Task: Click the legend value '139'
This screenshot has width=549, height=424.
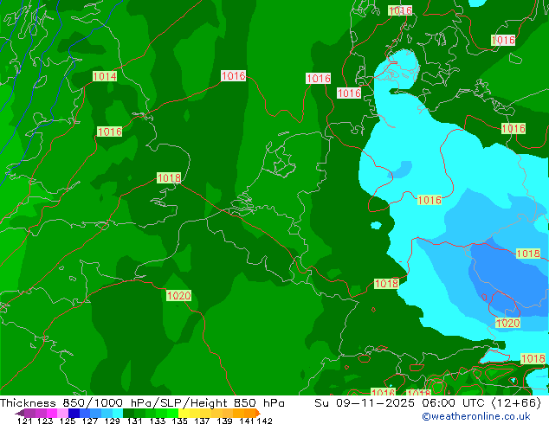Action: (224, 421)
